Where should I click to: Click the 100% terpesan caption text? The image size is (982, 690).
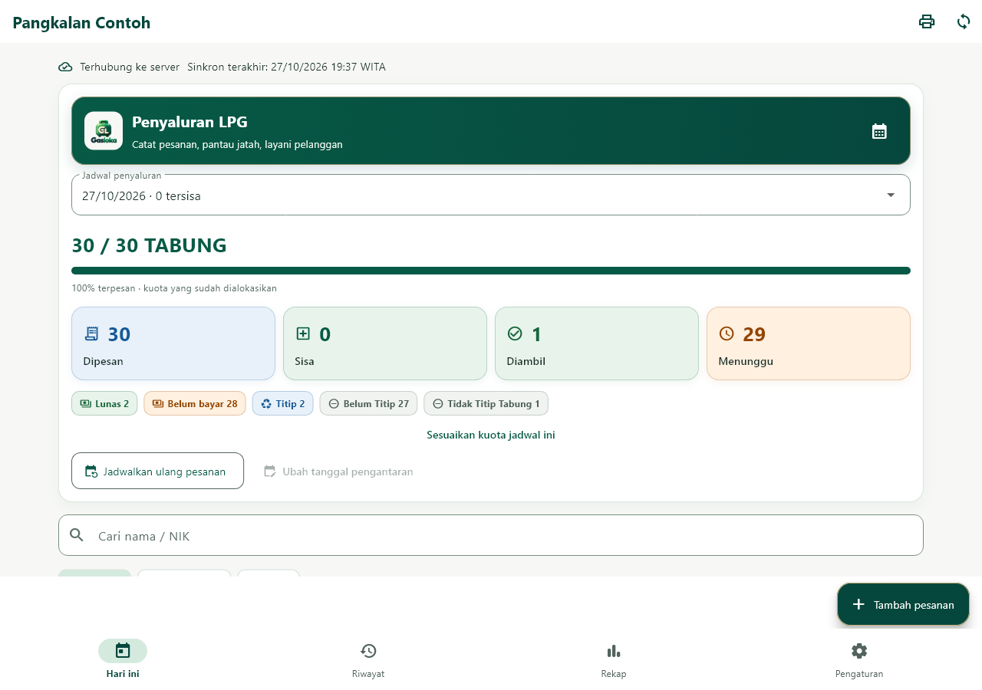tap(174, 288)
